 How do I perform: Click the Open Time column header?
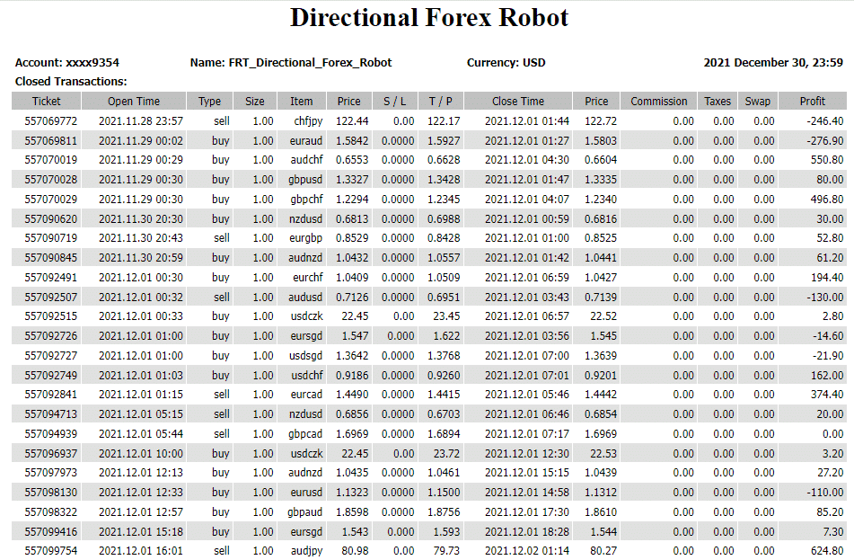[134, 101]
